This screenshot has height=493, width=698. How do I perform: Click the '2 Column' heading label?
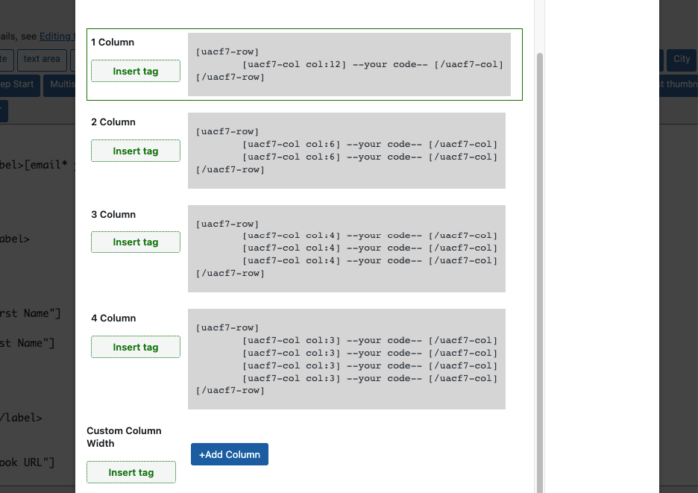coord(113,122)
